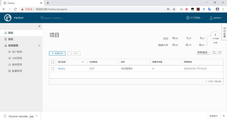Click the search magnifier in Harbor header
The width and height of the screenshot is (227, 120).
tap(42, 18)
